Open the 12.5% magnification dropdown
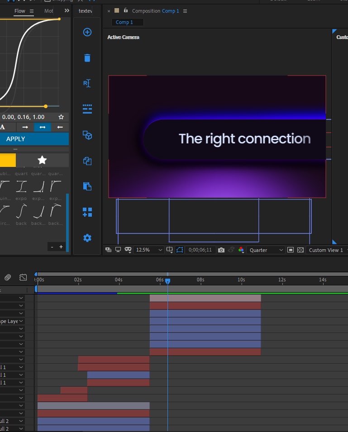This screenshot has width=348, height=432. [x=148, y=250]
